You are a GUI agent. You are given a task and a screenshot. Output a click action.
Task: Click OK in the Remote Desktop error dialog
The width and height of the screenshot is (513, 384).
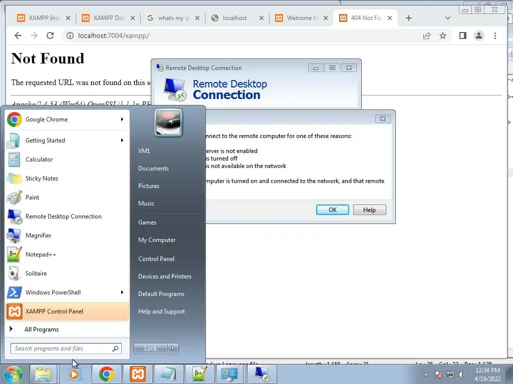[x=333, y=210]
